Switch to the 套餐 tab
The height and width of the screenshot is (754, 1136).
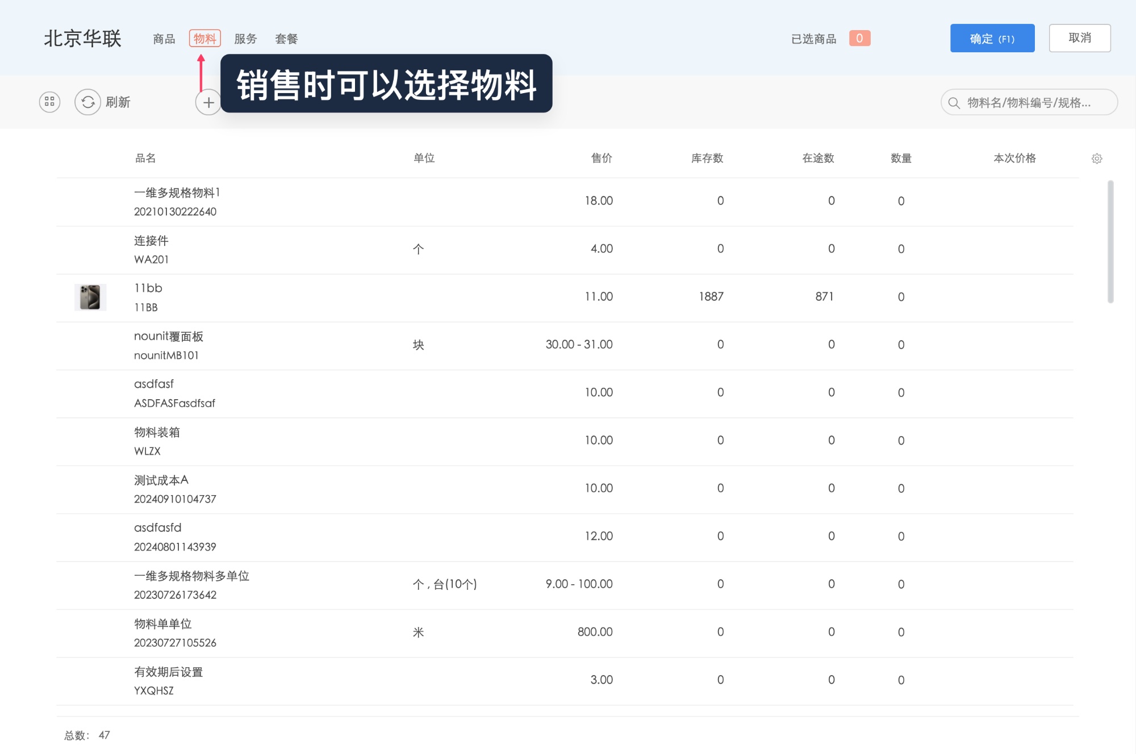[286, 39]
